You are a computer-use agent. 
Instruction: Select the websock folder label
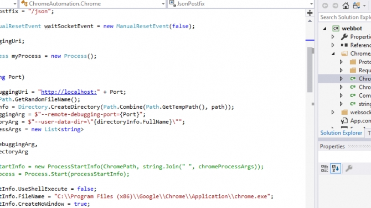click(x=360, y=112)
